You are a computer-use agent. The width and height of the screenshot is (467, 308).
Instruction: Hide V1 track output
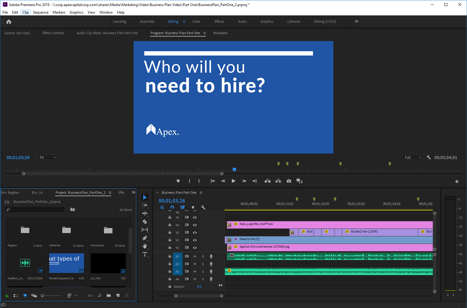tap(195, 248)
